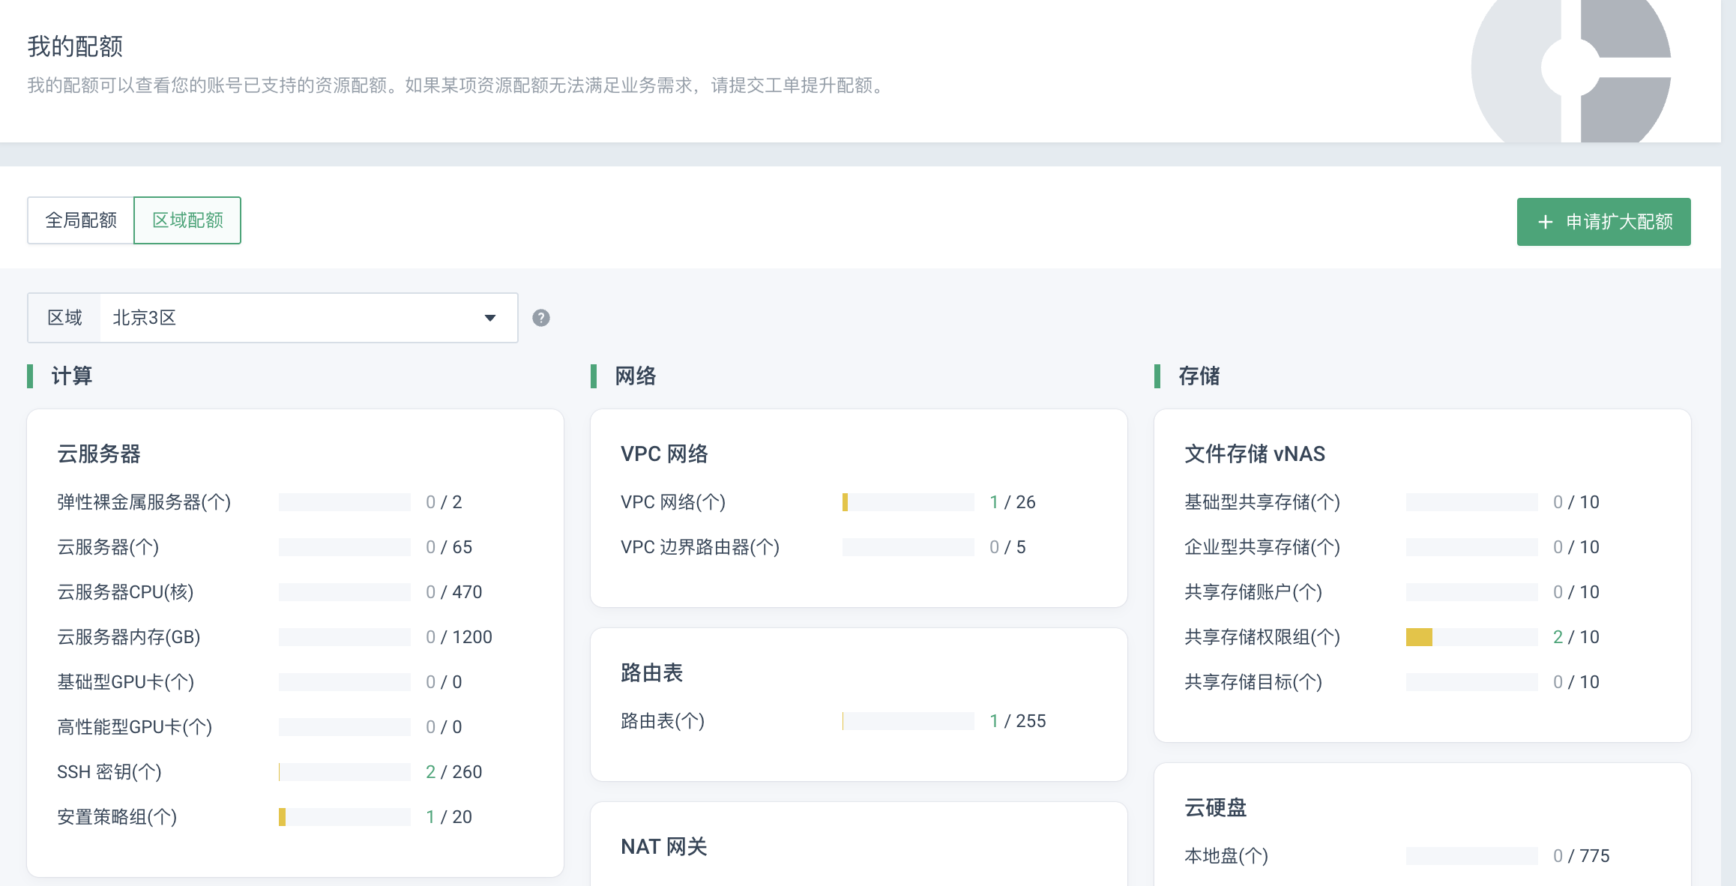Click plus icon on 申请扩大配额 button
This screenshot has height=886, width=1736.
1545,222
